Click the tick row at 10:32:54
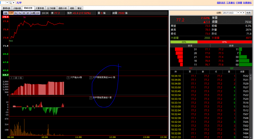 (210, 110)
